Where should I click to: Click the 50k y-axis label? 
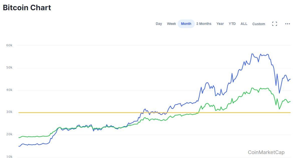click(10, 68)
